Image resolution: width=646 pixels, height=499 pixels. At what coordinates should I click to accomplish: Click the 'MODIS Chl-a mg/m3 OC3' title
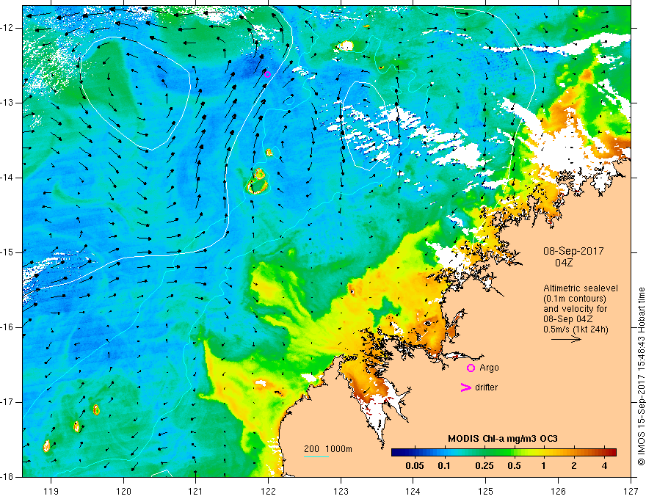click(503, 439)
